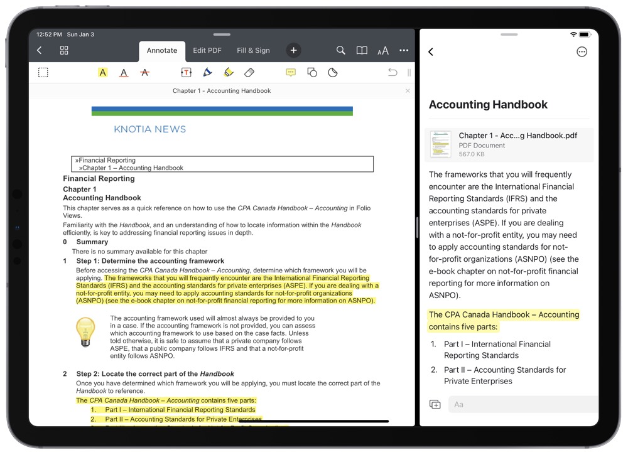Open the page thumbnails grid view
Viewport: 628px width, 455px height.
(64, 50)
